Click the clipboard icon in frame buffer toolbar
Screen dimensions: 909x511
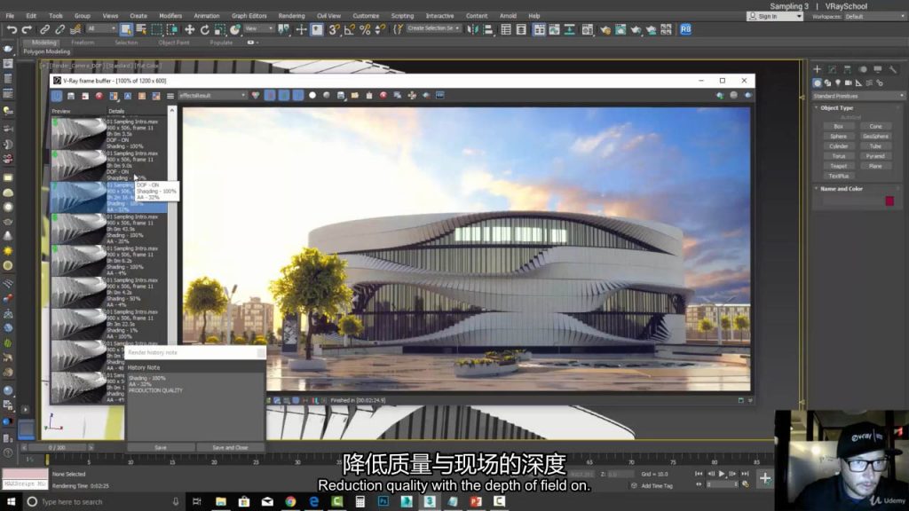[368, 95]
